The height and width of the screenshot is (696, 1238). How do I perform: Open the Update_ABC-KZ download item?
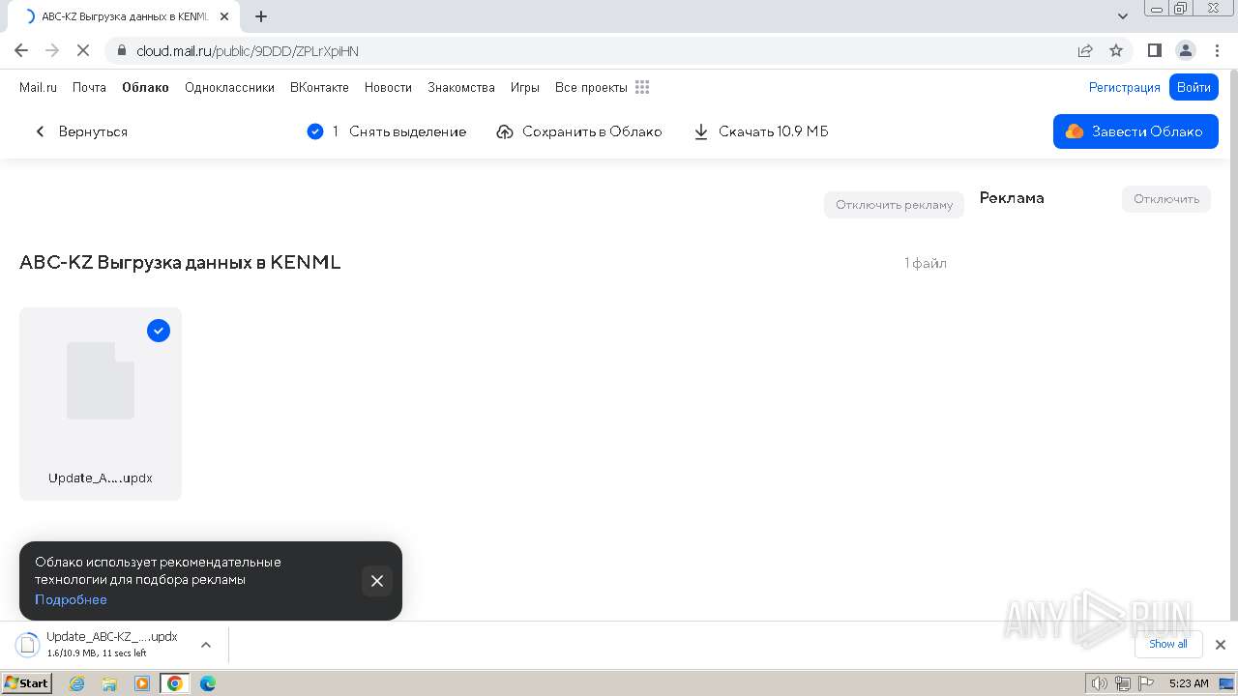[102, 645]
